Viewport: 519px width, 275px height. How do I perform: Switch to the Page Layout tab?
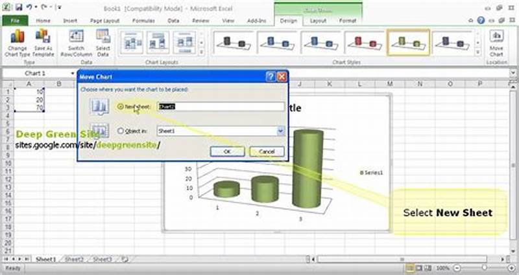tap(104, 21)
